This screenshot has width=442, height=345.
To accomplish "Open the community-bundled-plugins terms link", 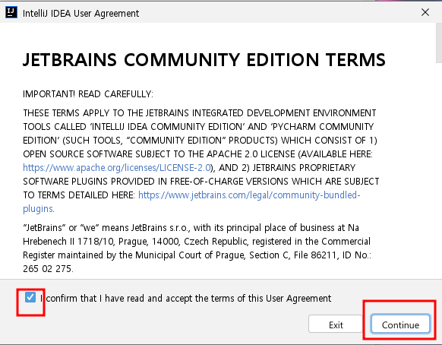I will tap(249, 195).
